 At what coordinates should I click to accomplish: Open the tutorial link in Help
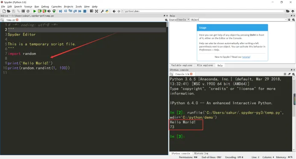246,57
